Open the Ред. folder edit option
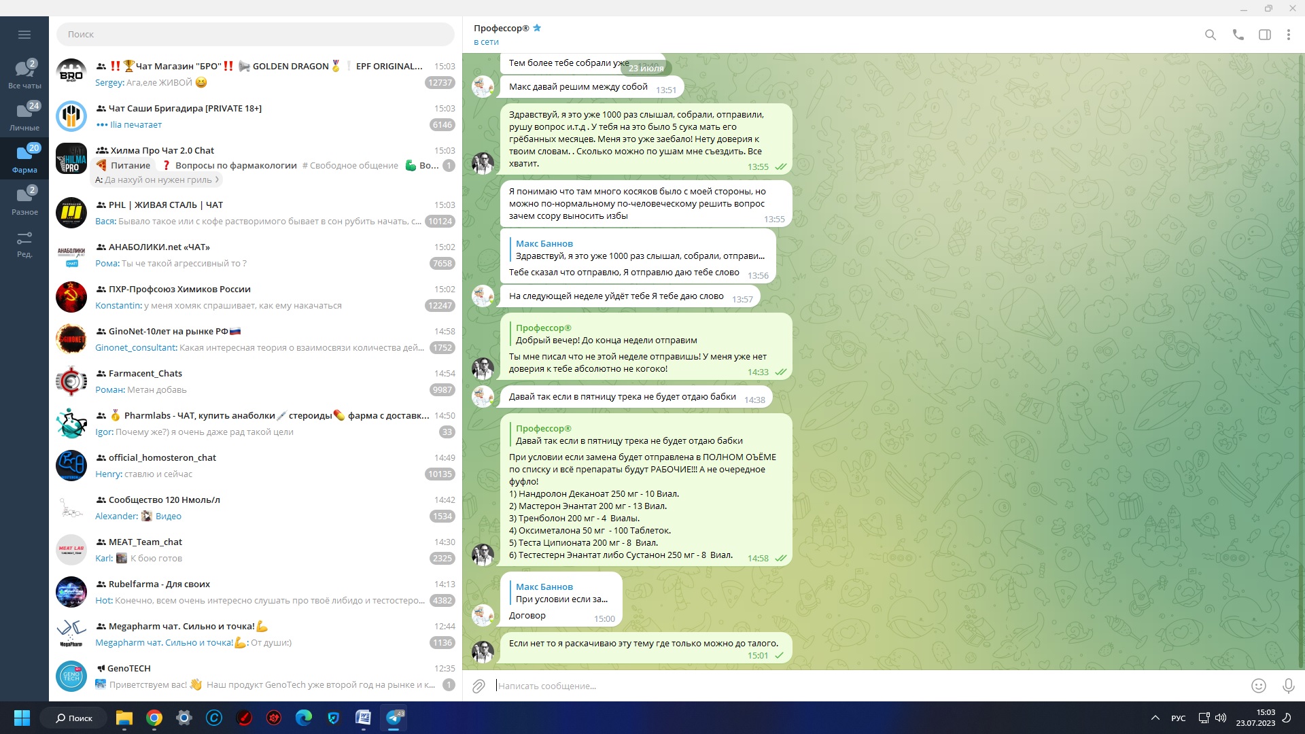Image resolution: width=1305 pixels, height=734 pixels. (x=24, y=243)
